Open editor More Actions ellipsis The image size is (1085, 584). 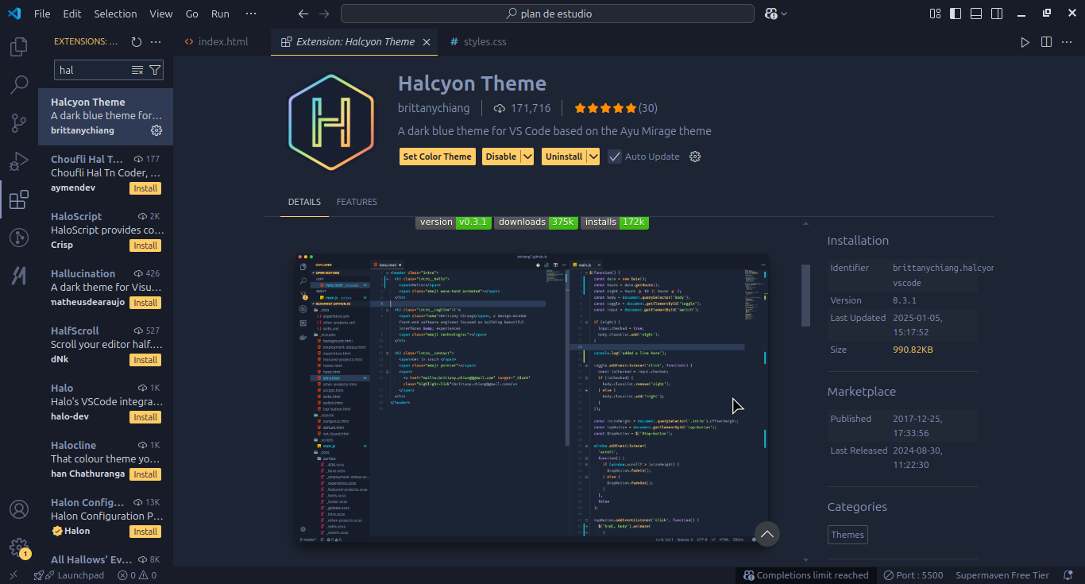tap(1068, 42)
